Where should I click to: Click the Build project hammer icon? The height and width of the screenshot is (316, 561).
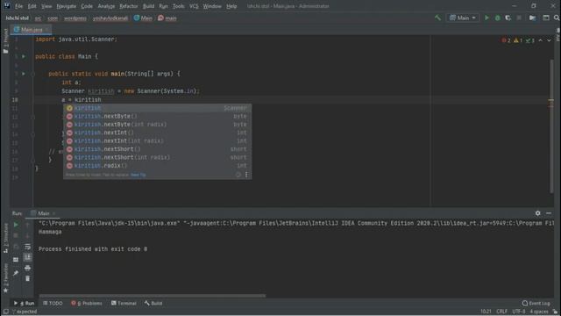[438, 18]
